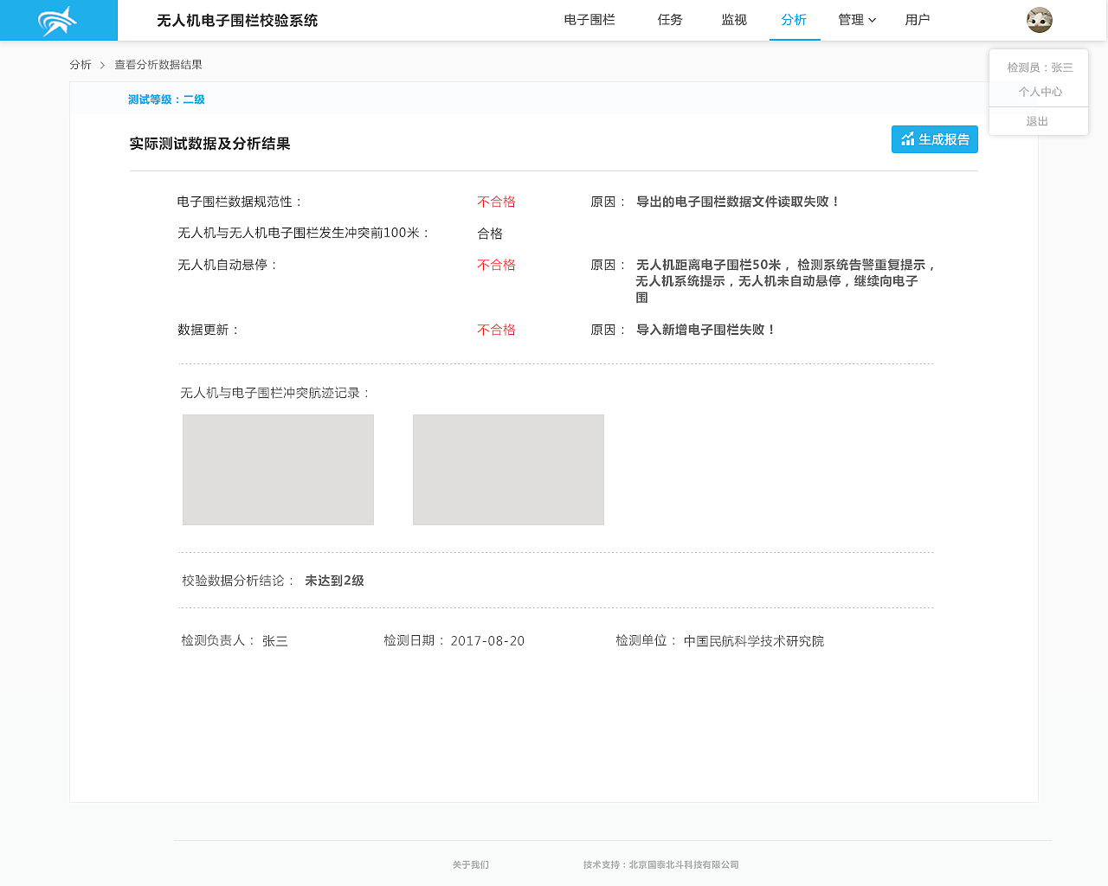Open the 用户 navigation item
Screen dimensions: 1108x886
tap(917, 19)
